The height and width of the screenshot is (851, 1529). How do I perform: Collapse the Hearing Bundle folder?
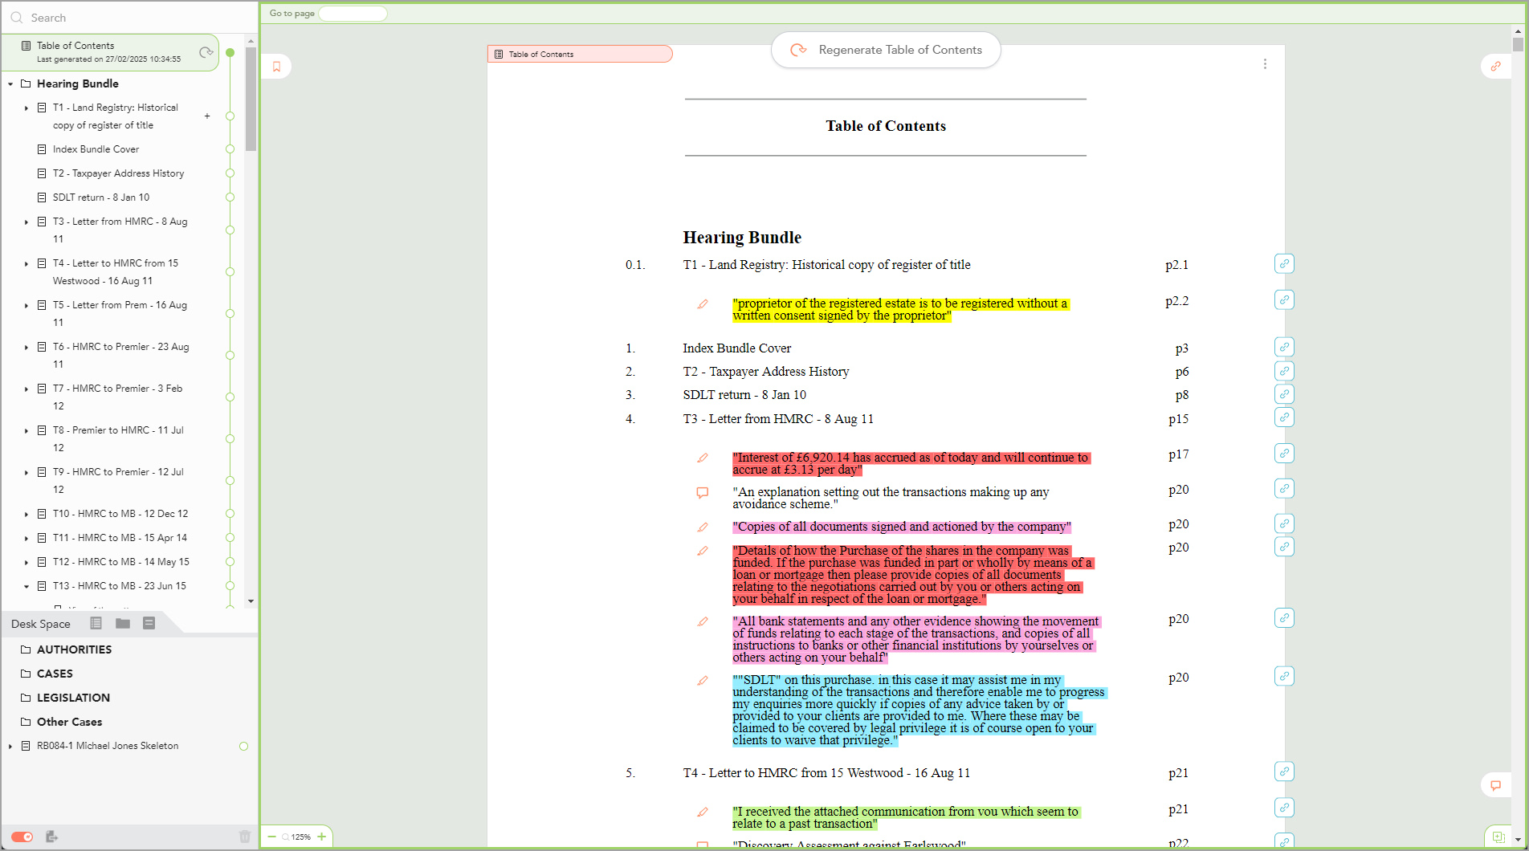[10, 83]
